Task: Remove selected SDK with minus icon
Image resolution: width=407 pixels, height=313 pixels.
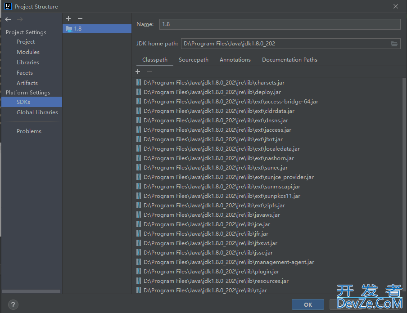Action: click(x=80, y=18)
